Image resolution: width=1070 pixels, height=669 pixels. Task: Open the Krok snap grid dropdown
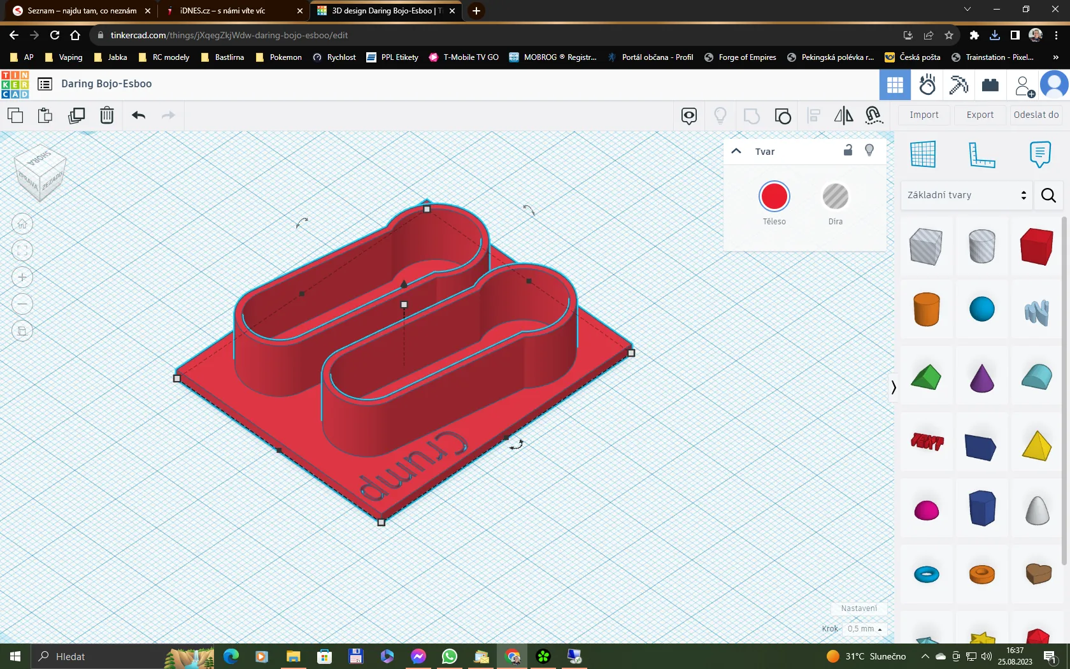tap(864, 629)
